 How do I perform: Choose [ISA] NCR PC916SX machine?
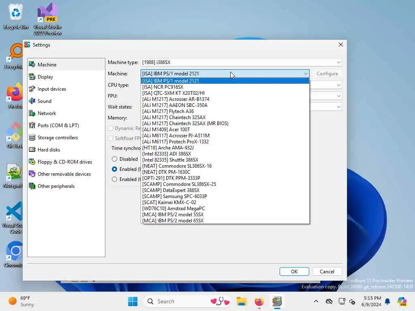click(225, 87)
